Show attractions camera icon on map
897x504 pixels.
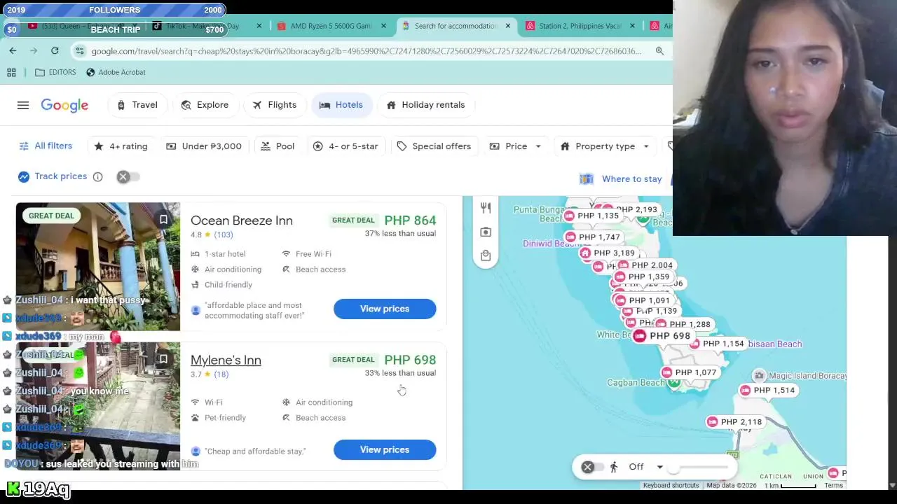pyautogui.click(x=486, y=232)
